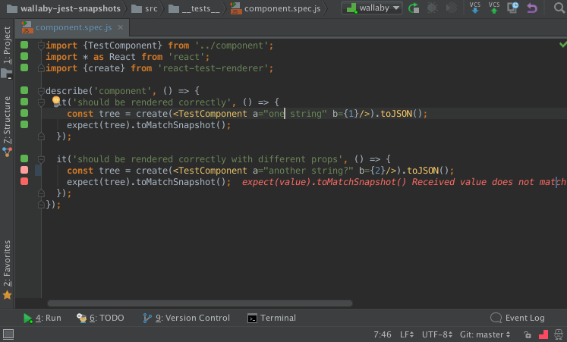The width and height of the screenshot is (567, 342).
Task: Collapse the import block fold marker
Action: (x=41, y=45)
